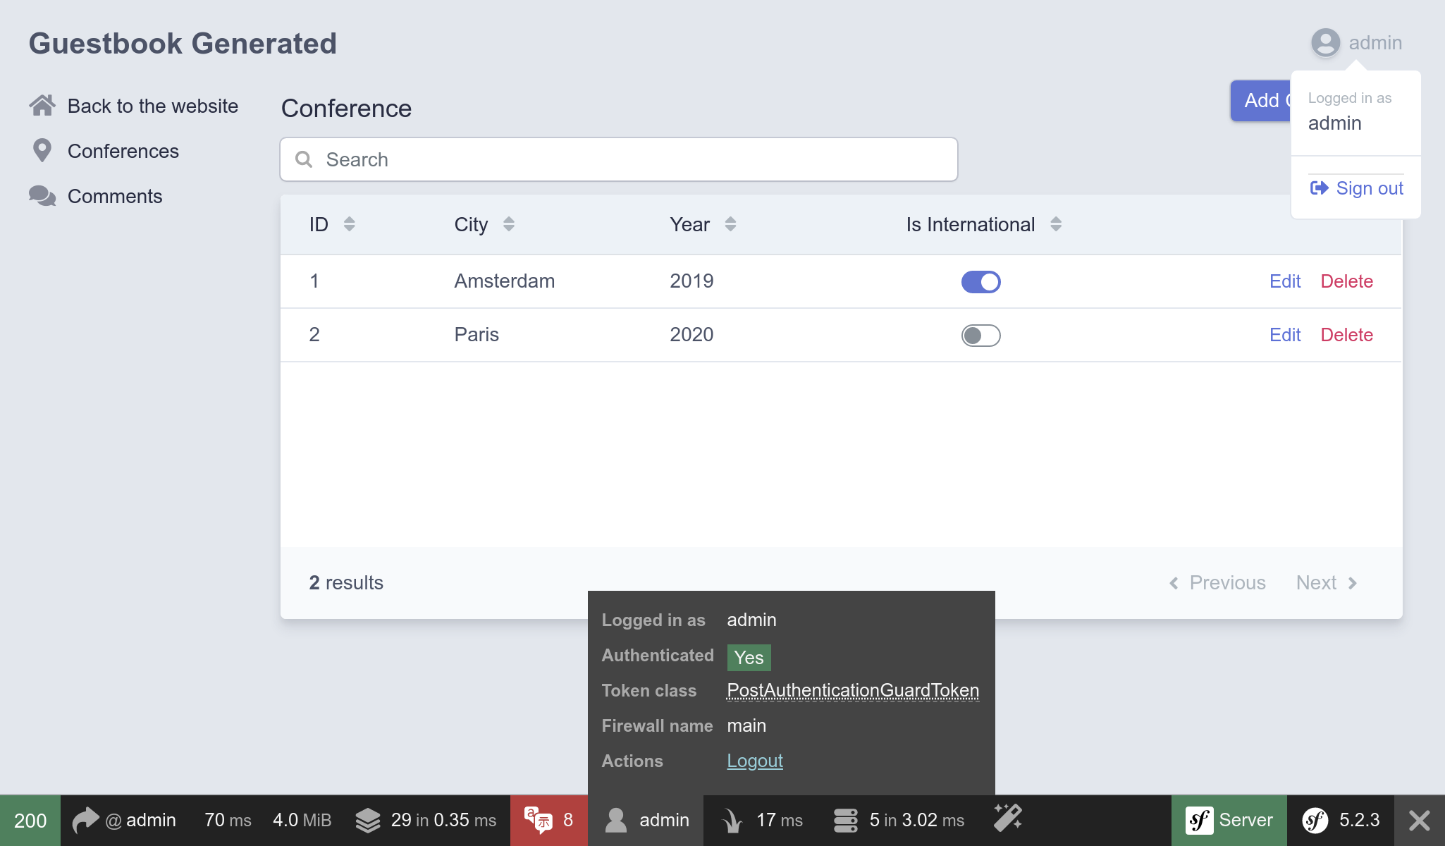Sort the table by ID column
Image resolution: width=1445 pixels, height=846 pixels.
pos(331,224)
